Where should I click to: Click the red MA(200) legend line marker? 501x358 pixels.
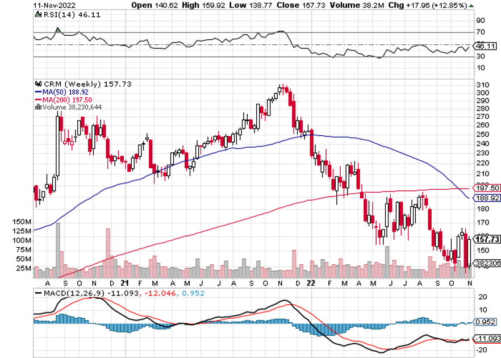(39, 99)
